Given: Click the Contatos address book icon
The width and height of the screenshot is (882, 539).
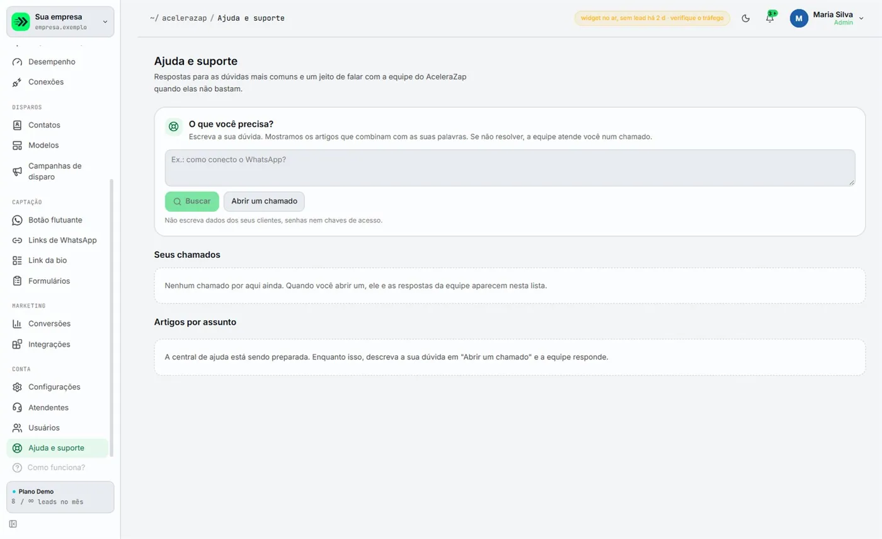Looking at the screenshot, I should point(18,125).
